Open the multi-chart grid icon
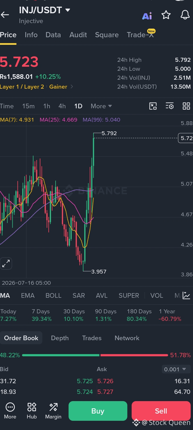The height and width of the screenshot is (430, 193). click(186, 106)
